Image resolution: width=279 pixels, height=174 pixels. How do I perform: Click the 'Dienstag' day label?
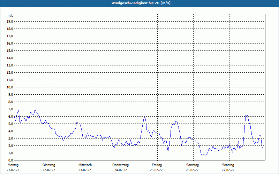tap(49, 165)
